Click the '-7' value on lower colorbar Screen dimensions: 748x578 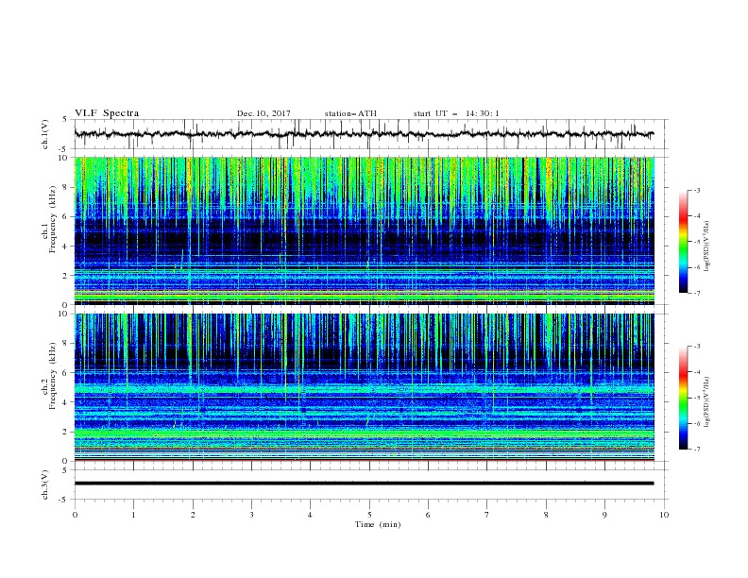pos(696,450)
